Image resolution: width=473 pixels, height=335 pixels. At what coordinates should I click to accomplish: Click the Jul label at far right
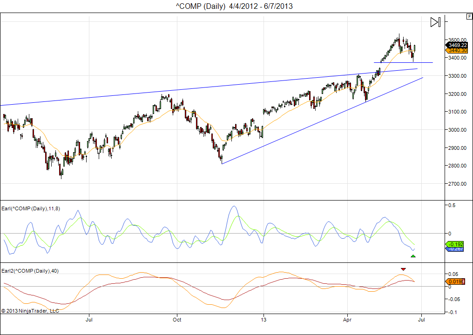(x=422, y=320)
